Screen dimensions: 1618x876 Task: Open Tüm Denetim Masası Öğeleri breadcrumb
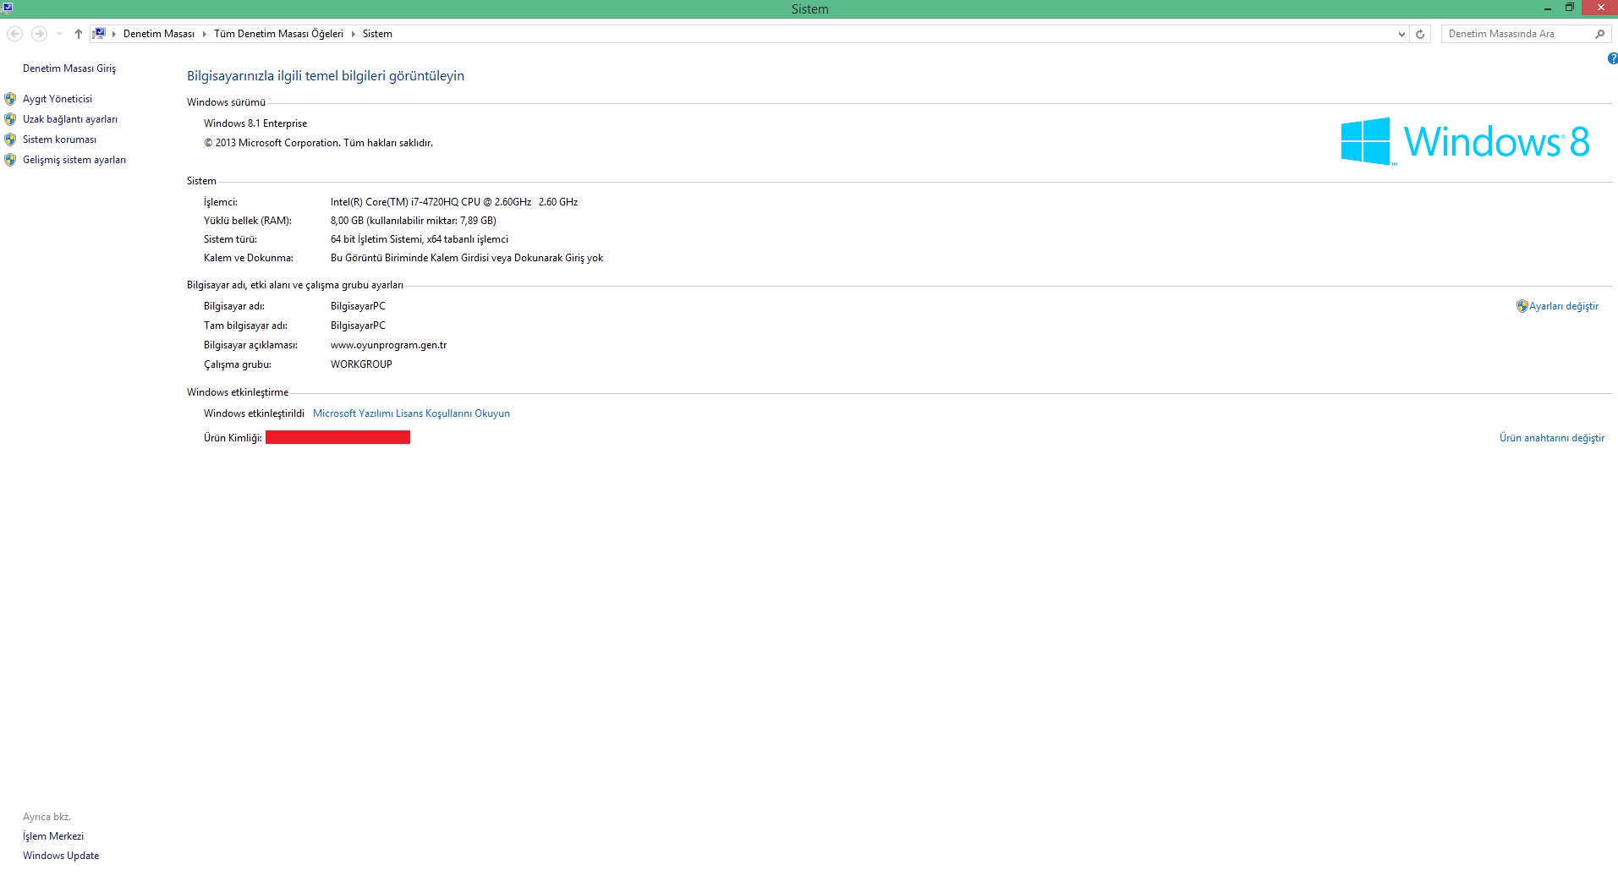[278, 34]
